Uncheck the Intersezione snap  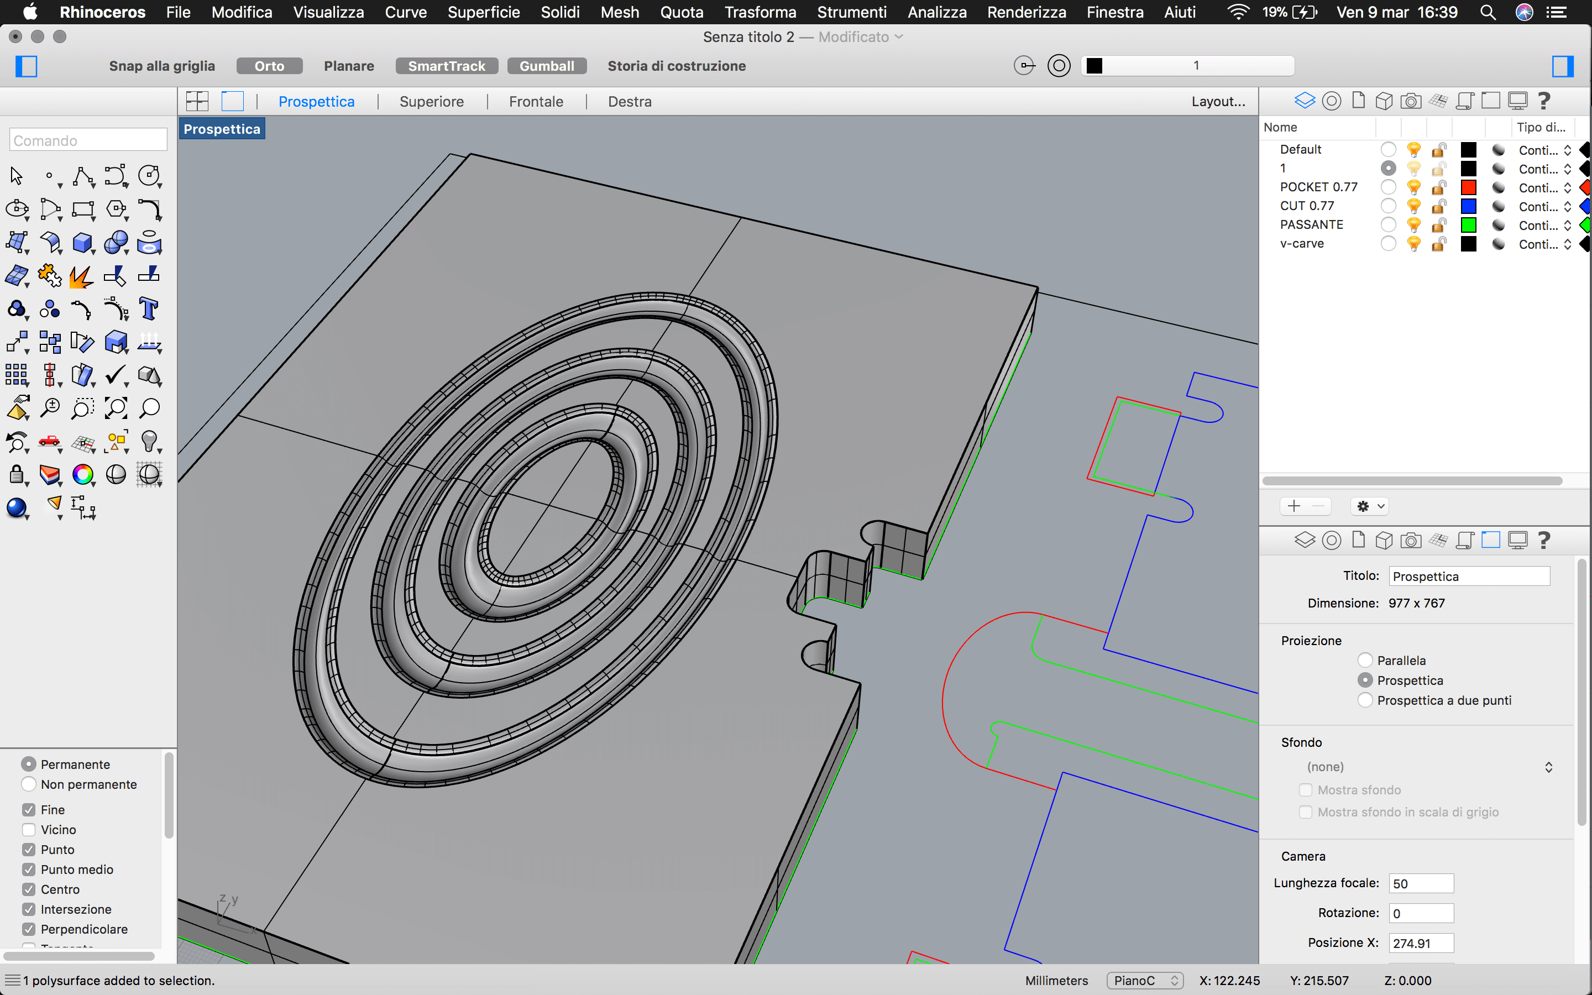(x=29, y=909)
